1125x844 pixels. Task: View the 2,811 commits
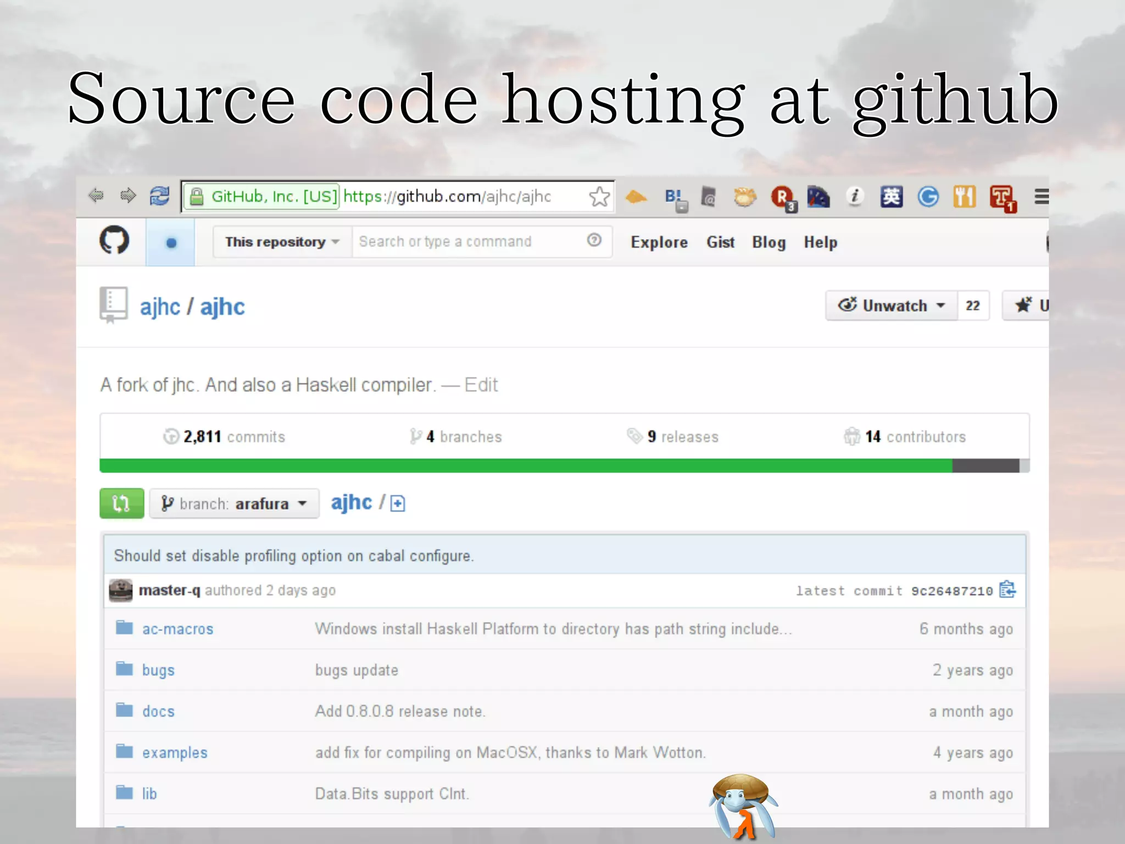pyautogui.click(x=224, y=437)
